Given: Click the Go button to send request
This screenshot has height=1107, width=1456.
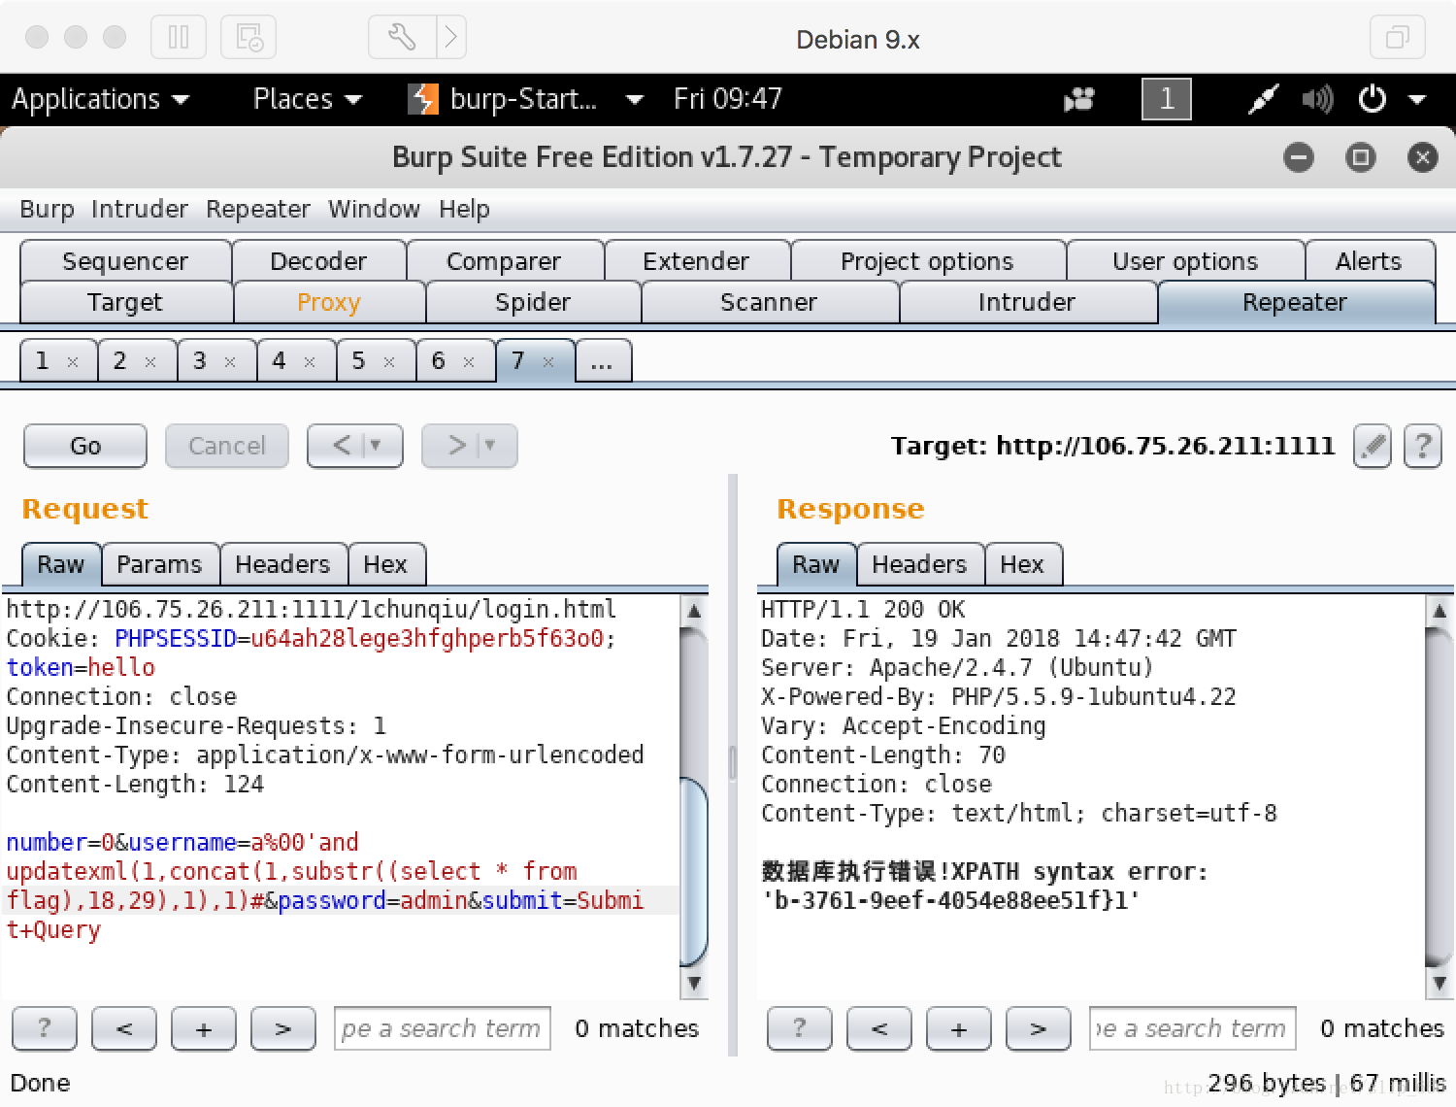Looking at the screenshot, I should click(85, 446).
